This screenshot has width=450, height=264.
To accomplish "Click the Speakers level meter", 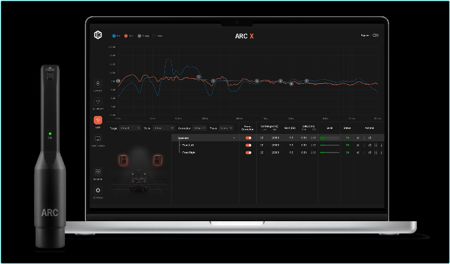I will coord(330,138).
